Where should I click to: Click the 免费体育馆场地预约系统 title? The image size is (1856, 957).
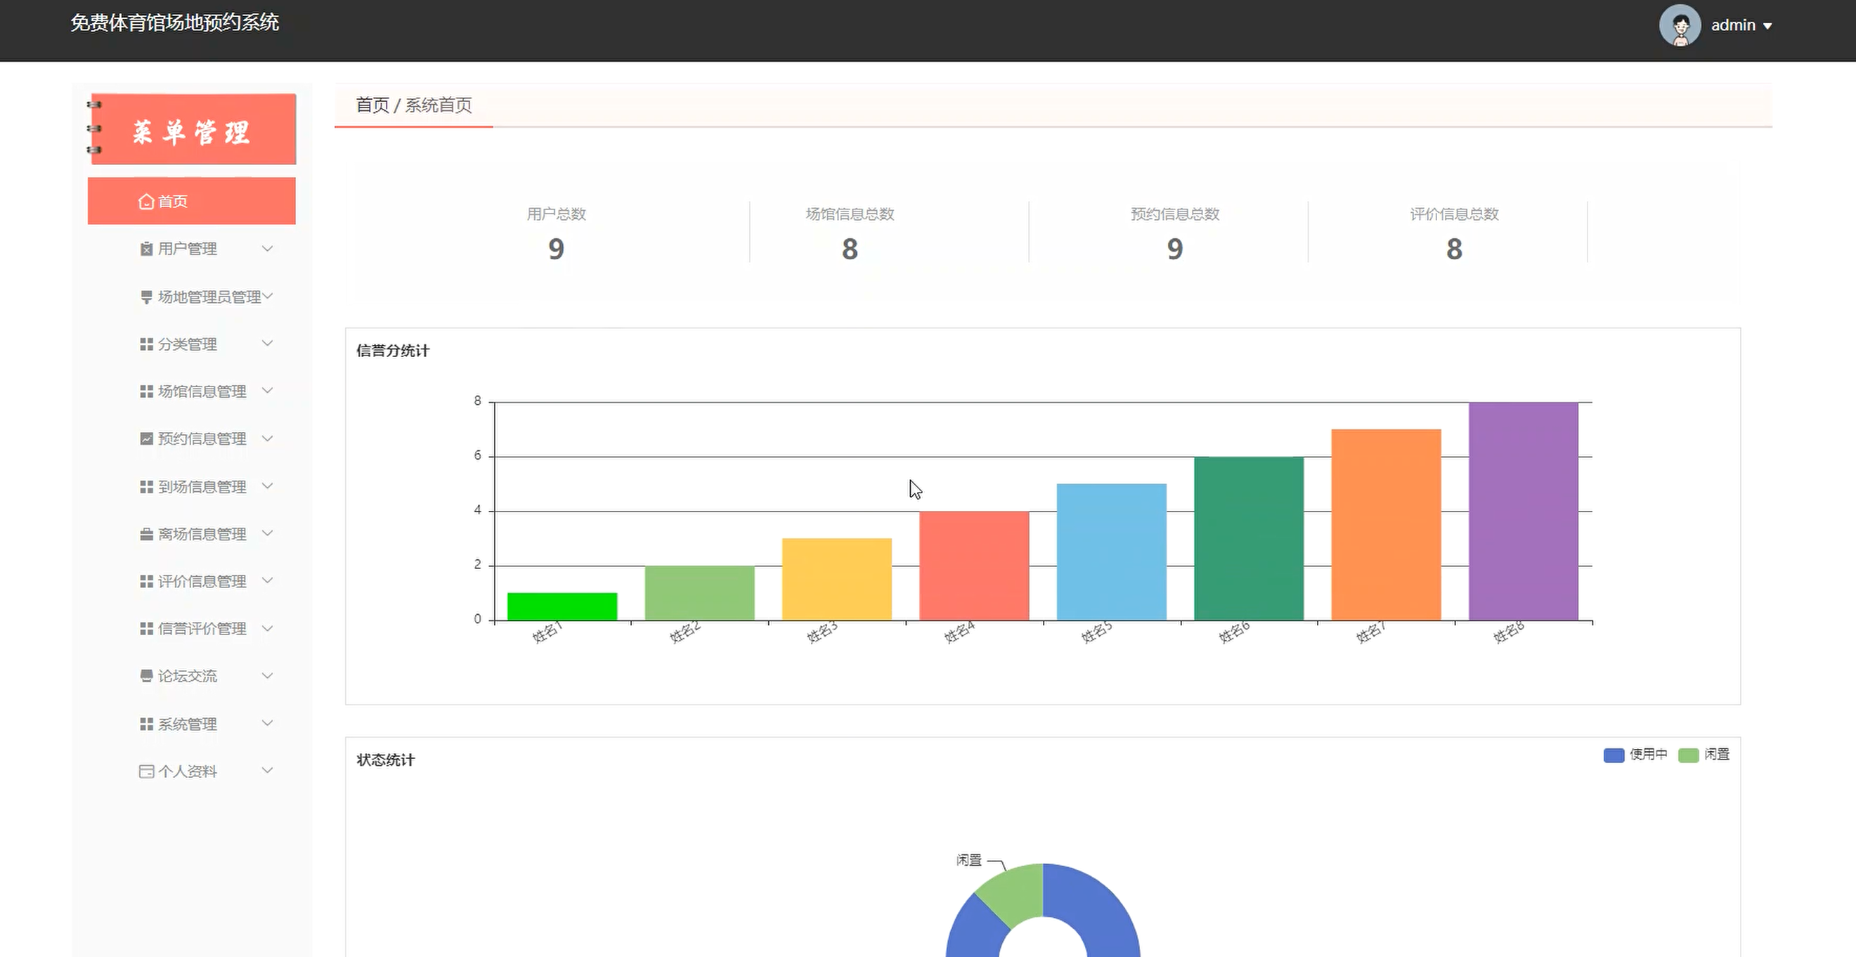coord(174,23)
